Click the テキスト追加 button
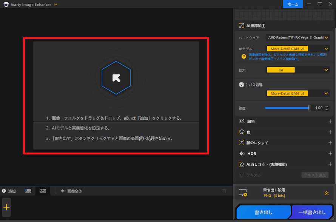 [315, 175]
